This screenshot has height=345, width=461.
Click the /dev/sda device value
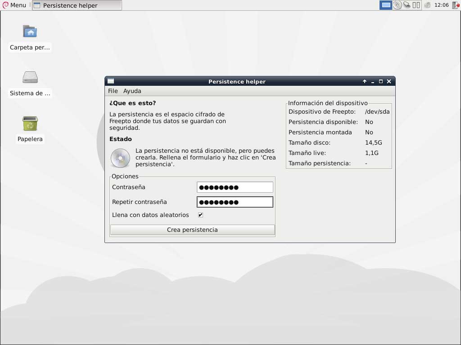(377, 112)
